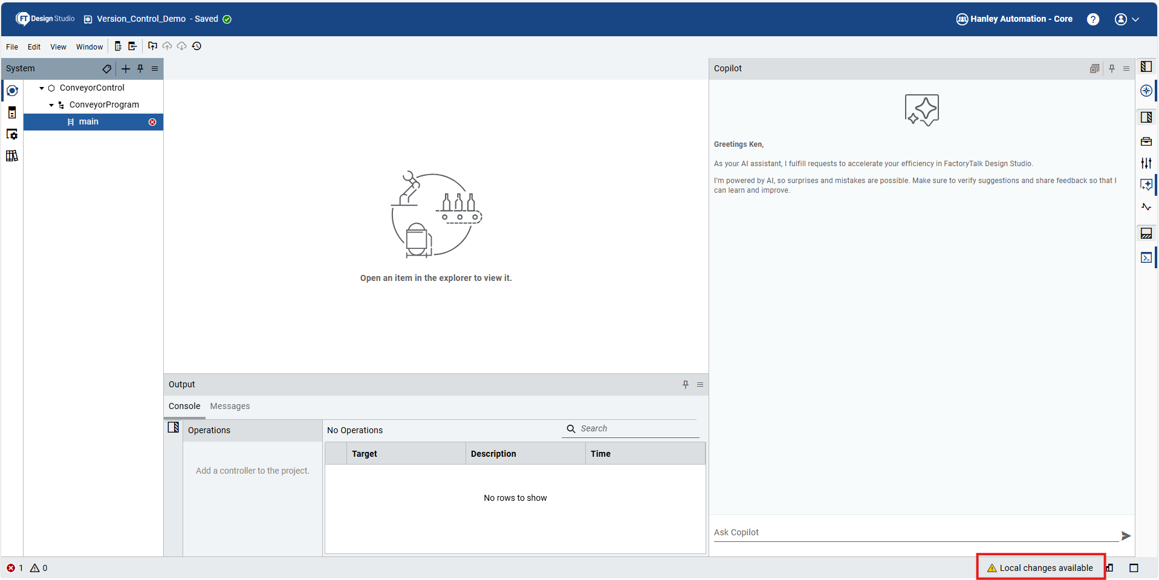Click the Copilot send arrow
This screenshot has height=580, width=1159.
click(1126, 536)
